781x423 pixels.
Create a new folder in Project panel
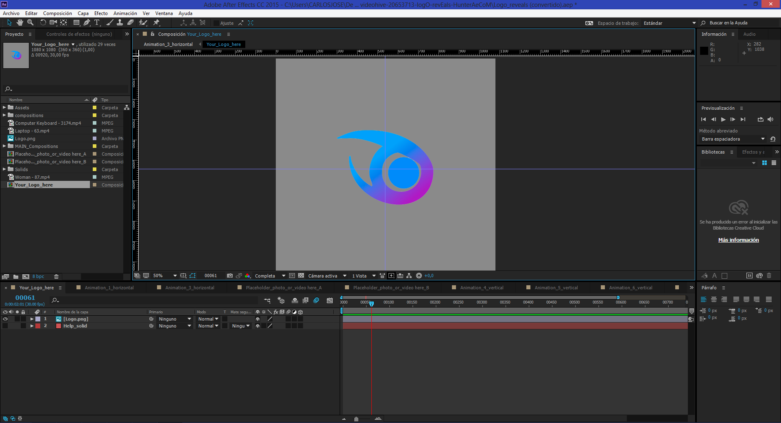(x=16, y=277)
